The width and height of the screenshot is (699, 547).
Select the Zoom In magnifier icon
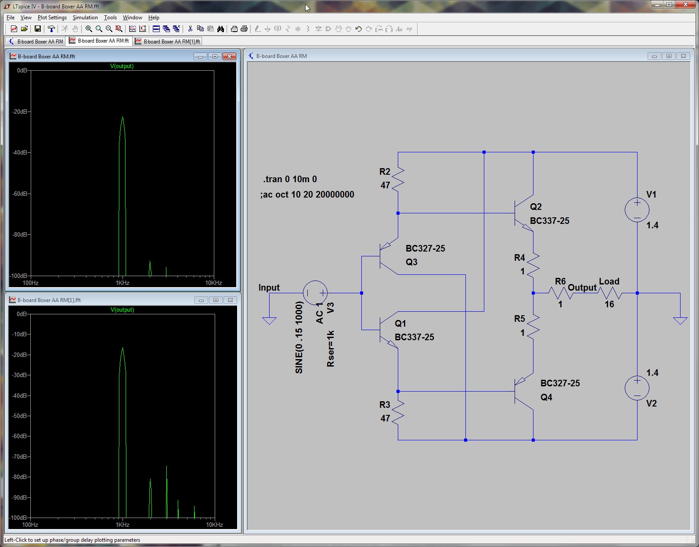89,29
